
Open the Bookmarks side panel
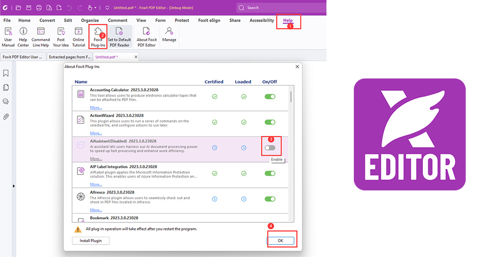[x=6, y=73]
